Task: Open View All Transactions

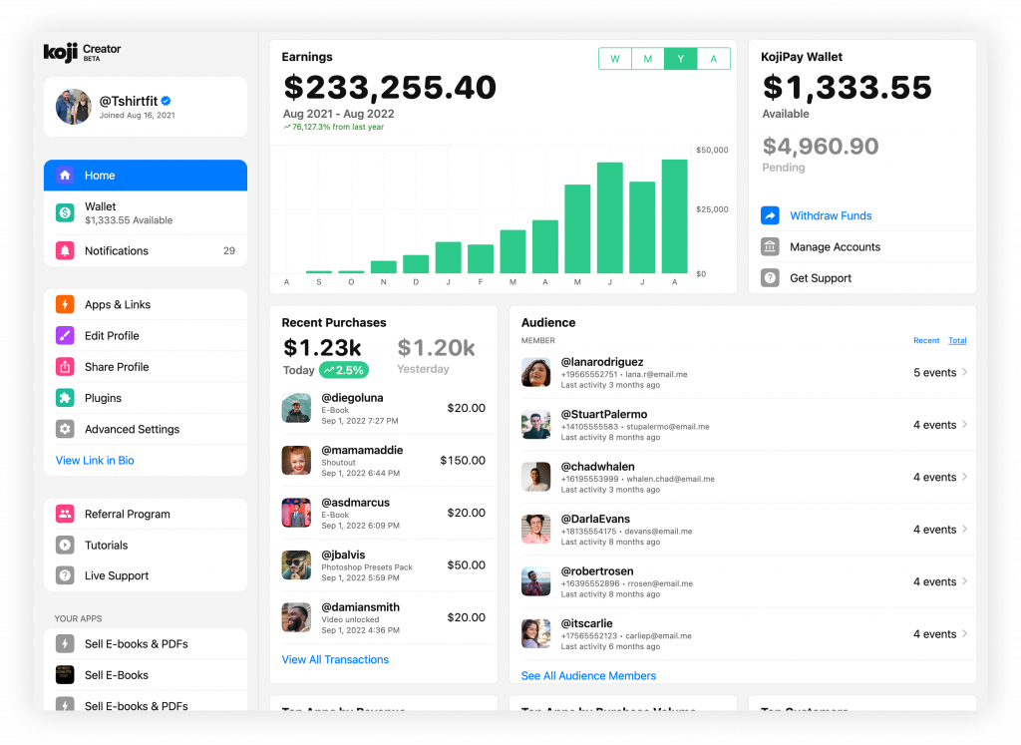Action: click(x=335, y=659)
